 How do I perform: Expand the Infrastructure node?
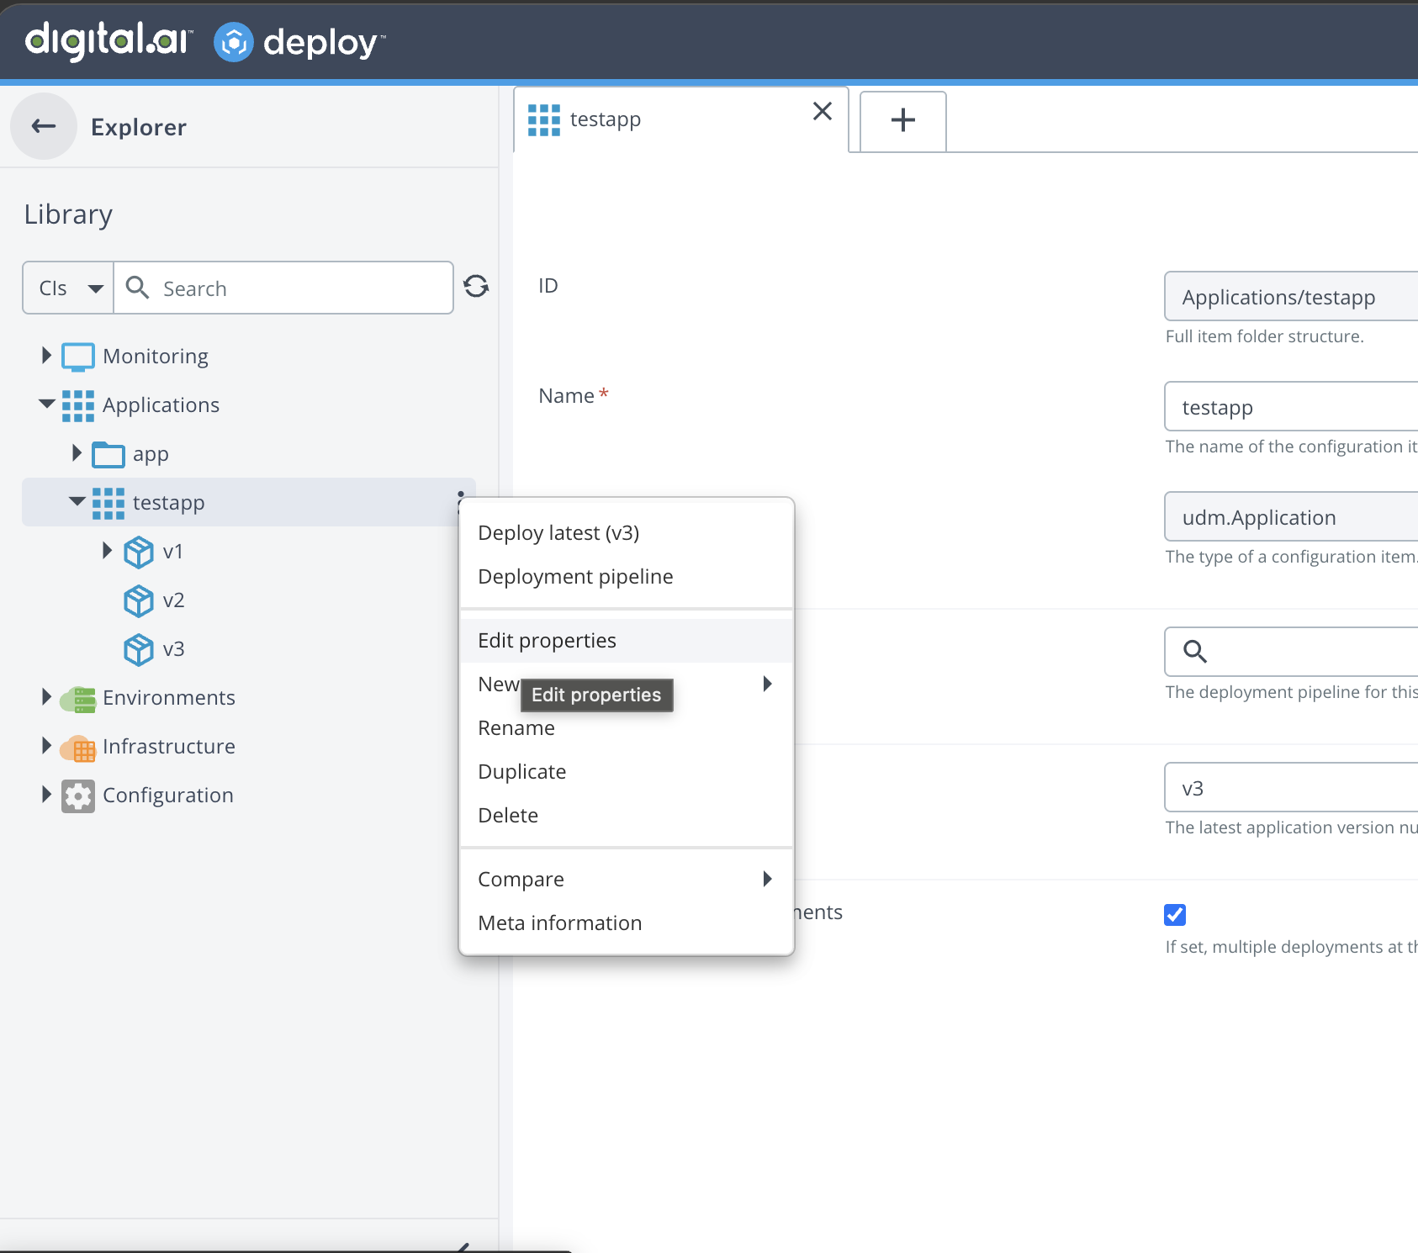pos(46,746)
